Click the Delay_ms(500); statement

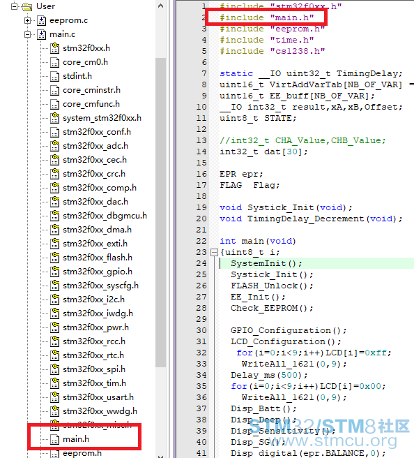[269, 375]
